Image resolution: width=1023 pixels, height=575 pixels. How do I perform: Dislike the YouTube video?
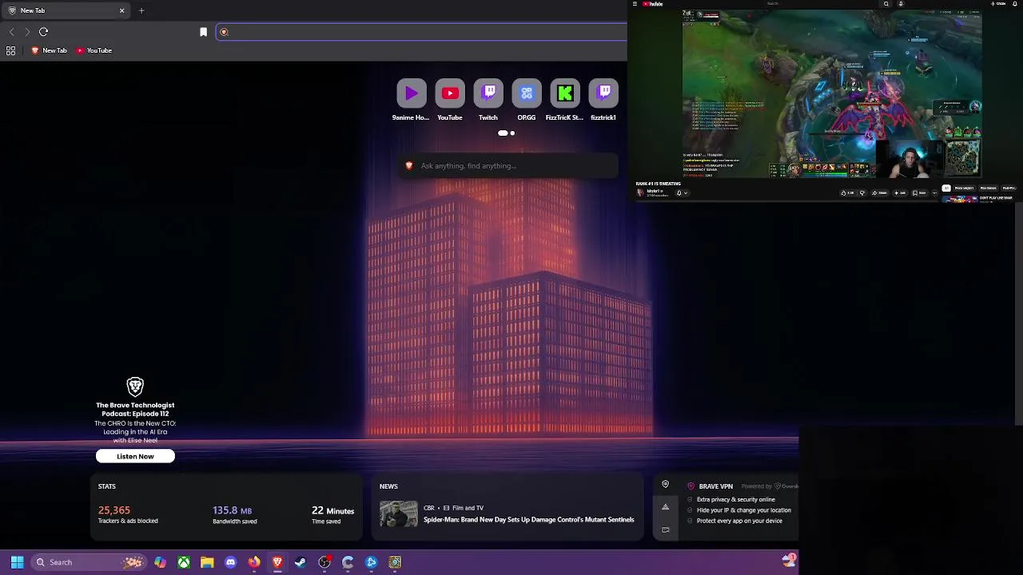pyautogui.click(x=862, y=192)
